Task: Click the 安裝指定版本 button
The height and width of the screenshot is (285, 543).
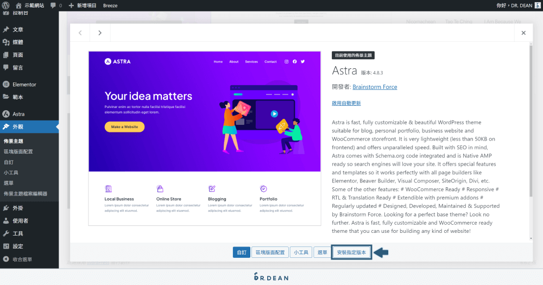Action: [351, 252]
